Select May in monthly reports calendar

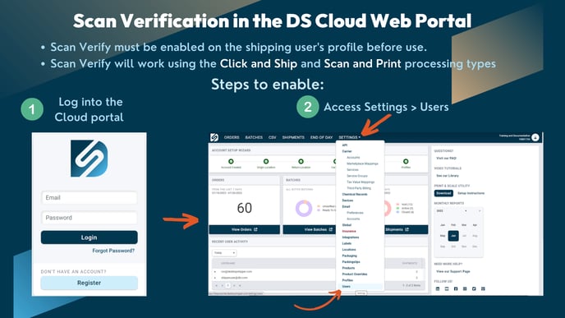tap(443, 236)
